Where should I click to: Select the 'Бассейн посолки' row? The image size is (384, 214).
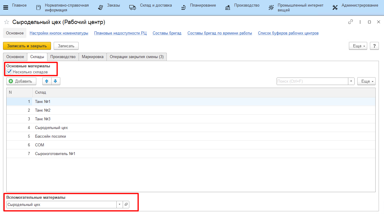[50, 136]
